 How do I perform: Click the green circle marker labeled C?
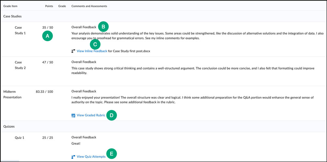click(x=95, y=44)
